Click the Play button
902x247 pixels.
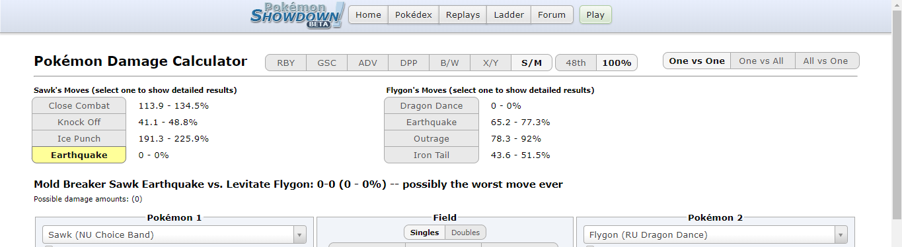[x=595, y=15]
